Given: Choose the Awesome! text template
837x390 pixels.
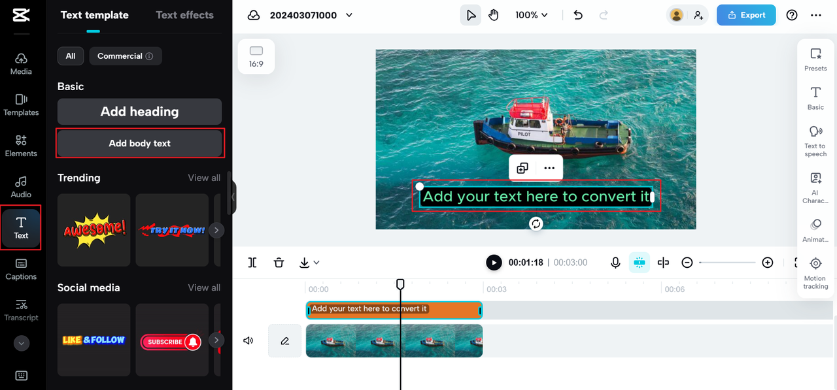Looking at the screenshot, I should tap(94, 230).
